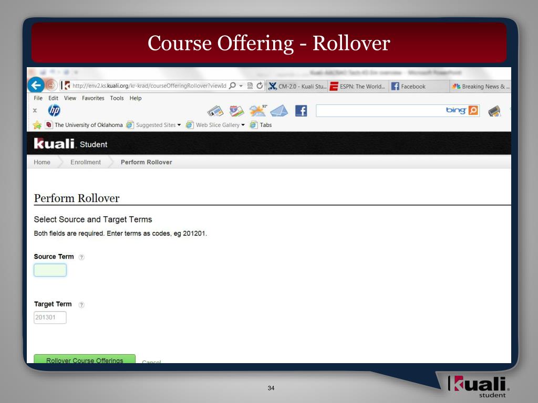Open The University of Oklahoma bookmark
538x403 pixels.
click(85, 125)
